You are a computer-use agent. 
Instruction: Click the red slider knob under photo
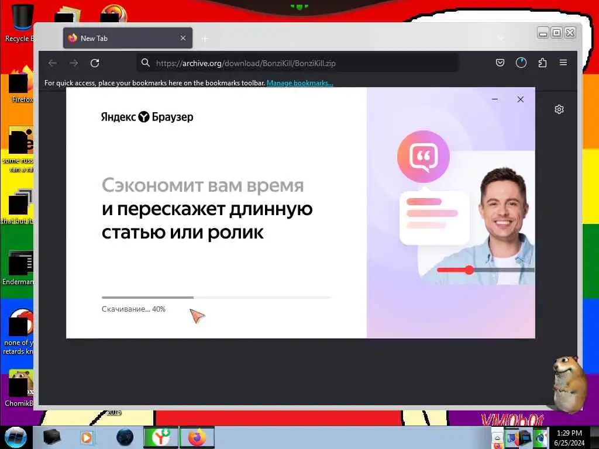(469, 270)
